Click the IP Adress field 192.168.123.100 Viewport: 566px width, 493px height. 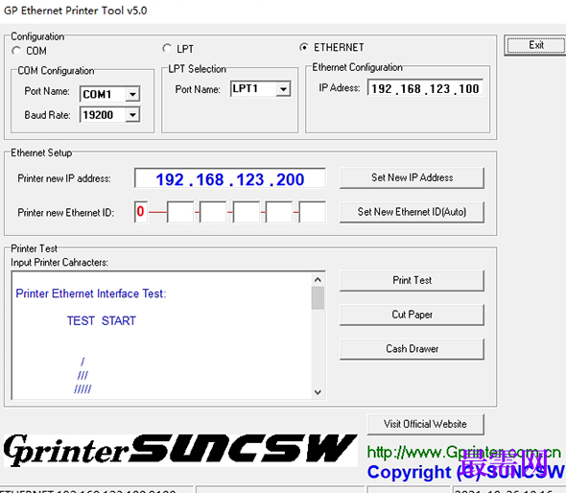425,88
